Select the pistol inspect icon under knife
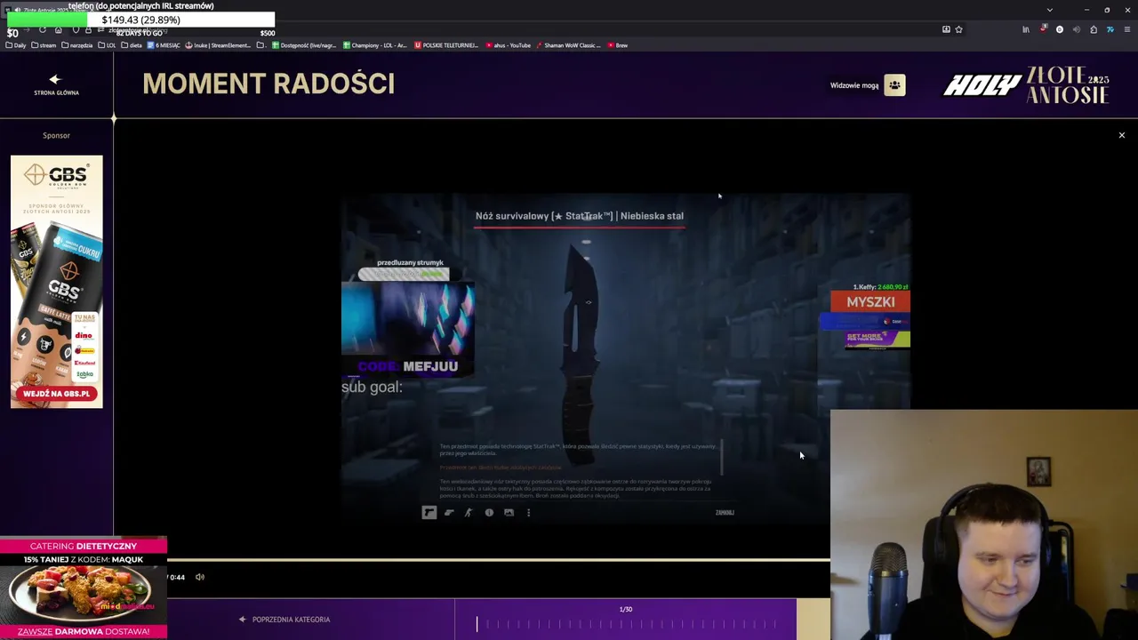This screenshot has width=1138, height=640. click(x=429, y=512)
